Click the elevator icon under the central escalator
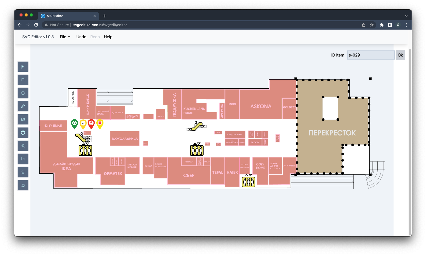Screen dimensions: 426x255 [197, 149]
